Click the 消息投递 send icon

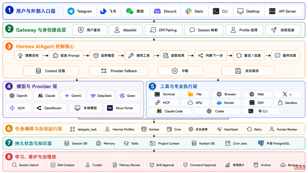coord(273,30)
